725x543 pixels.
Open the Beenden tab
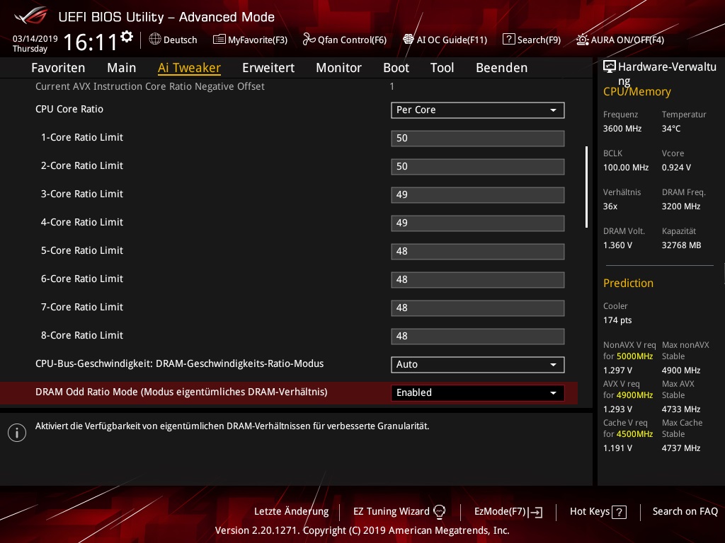coord(502,68)
